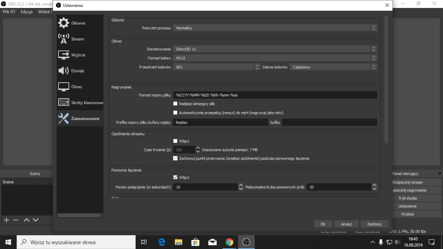
Task: Move scene down with the arrow icon
Action: pyautogui.click(x=35, y=220)
